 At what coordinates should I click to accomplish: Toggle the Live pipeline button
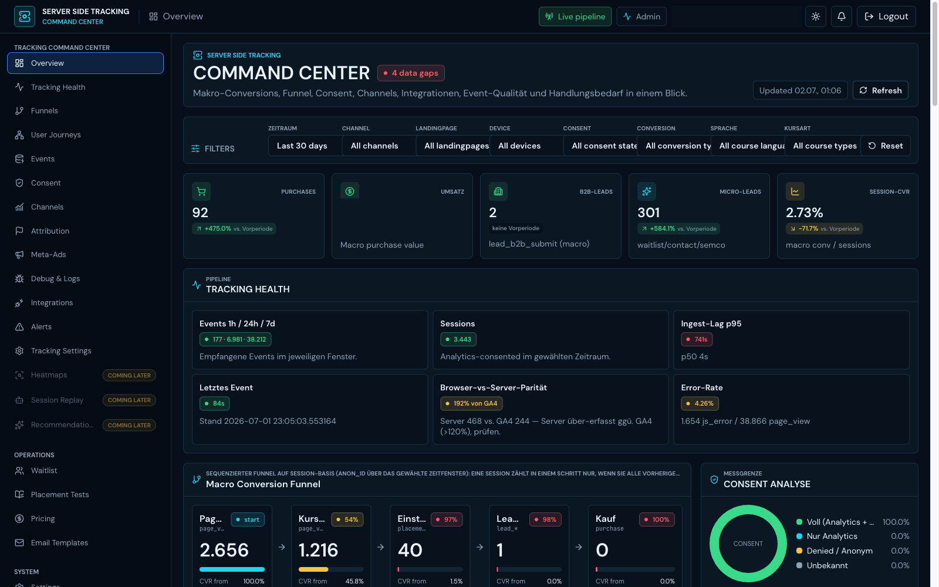575,16
